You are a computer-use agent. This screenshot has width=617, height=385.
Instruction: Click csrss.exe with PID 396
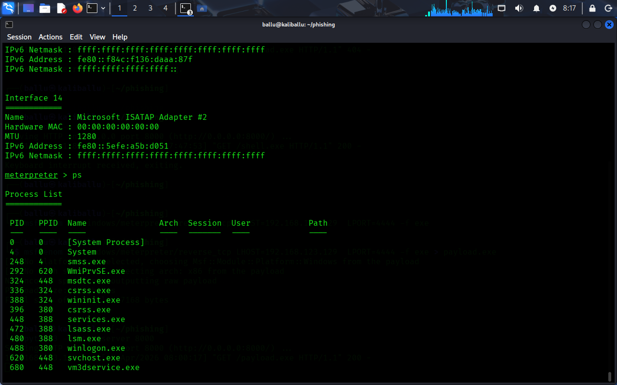click(x=60, y=309)
